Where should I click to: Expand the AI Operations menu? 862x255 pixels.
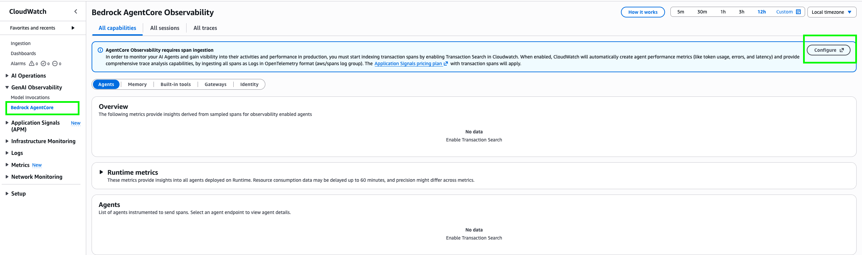pos(7,76)
